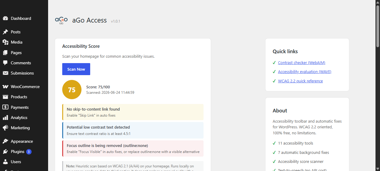This screenshot has height=171, width=380.
Task: Click the version "v1.0.1" label
Action: (x=115, y=21)
